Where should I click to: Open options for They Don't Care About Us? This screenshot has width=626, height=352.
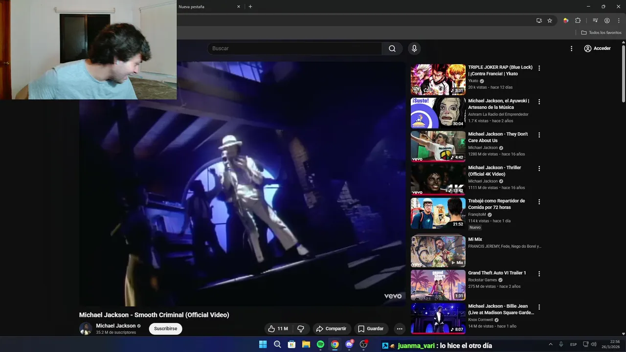tap(539, 135)
